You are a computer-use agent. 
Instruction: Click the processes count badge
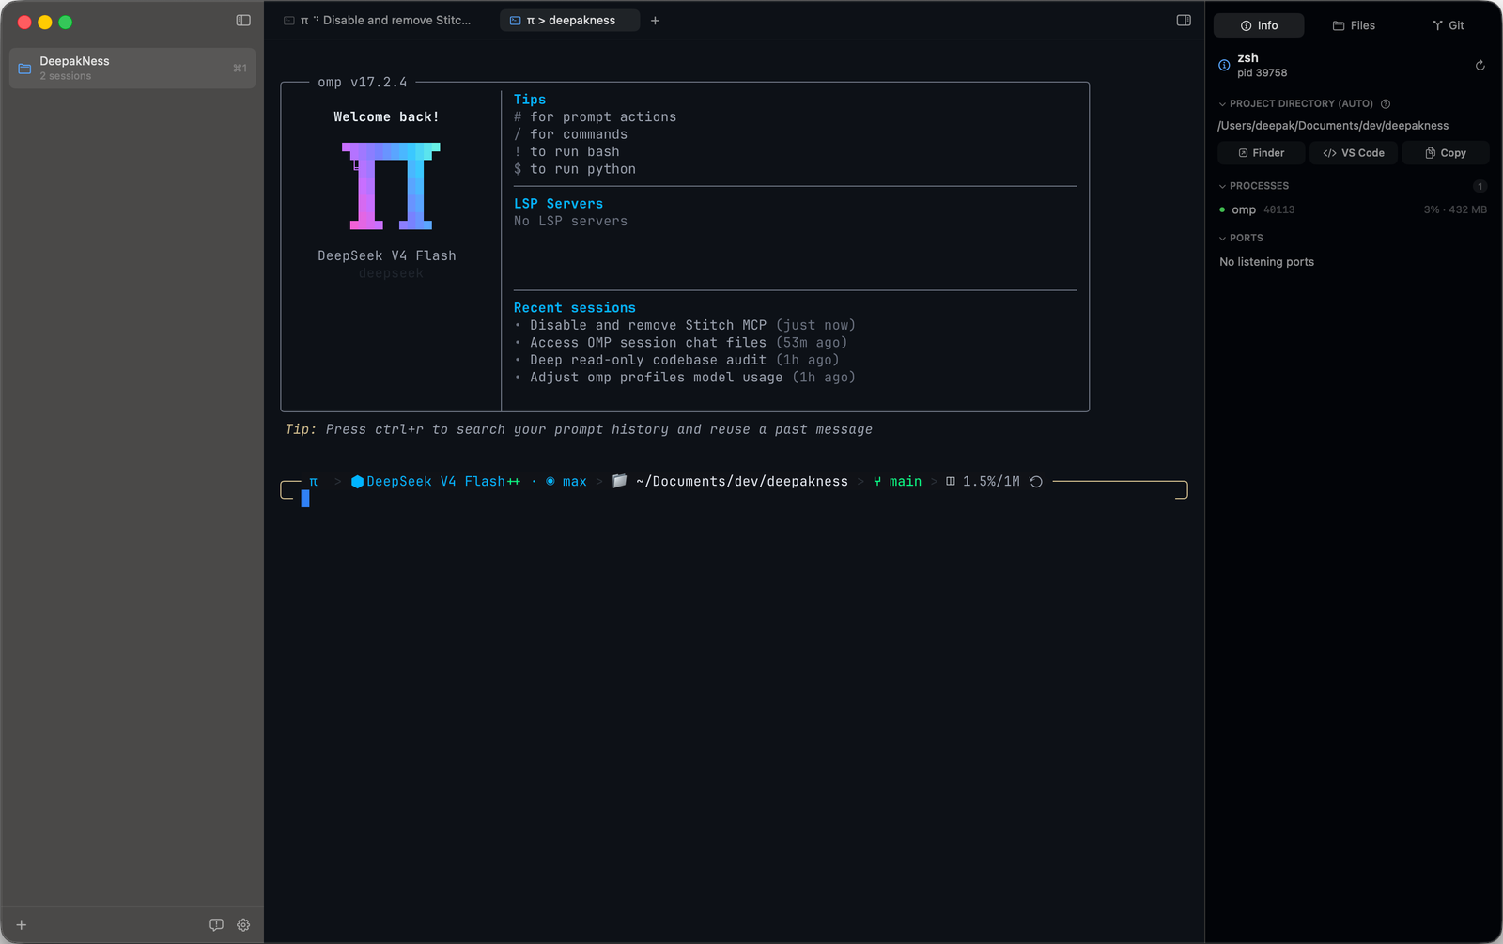[1480, 186]
